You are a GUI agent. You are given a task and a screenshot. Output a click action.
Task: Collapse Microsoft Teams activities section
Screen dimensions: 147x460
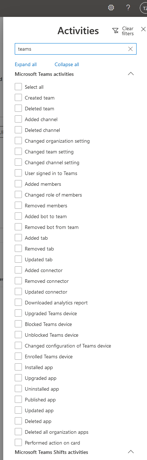click(x=131, y=74)
